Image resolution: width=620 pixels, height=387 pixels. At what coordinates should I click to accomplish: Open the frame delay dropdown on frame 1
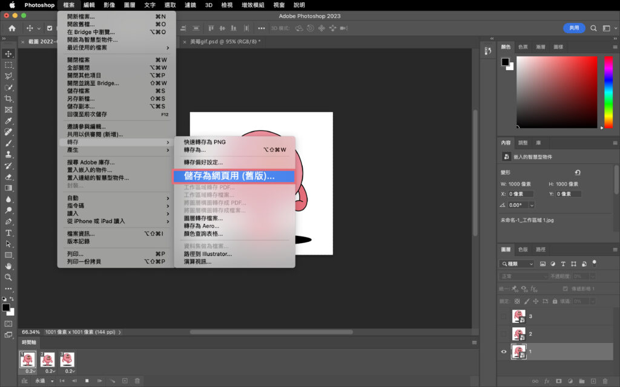pyautogui.click(x=33, y=371)
